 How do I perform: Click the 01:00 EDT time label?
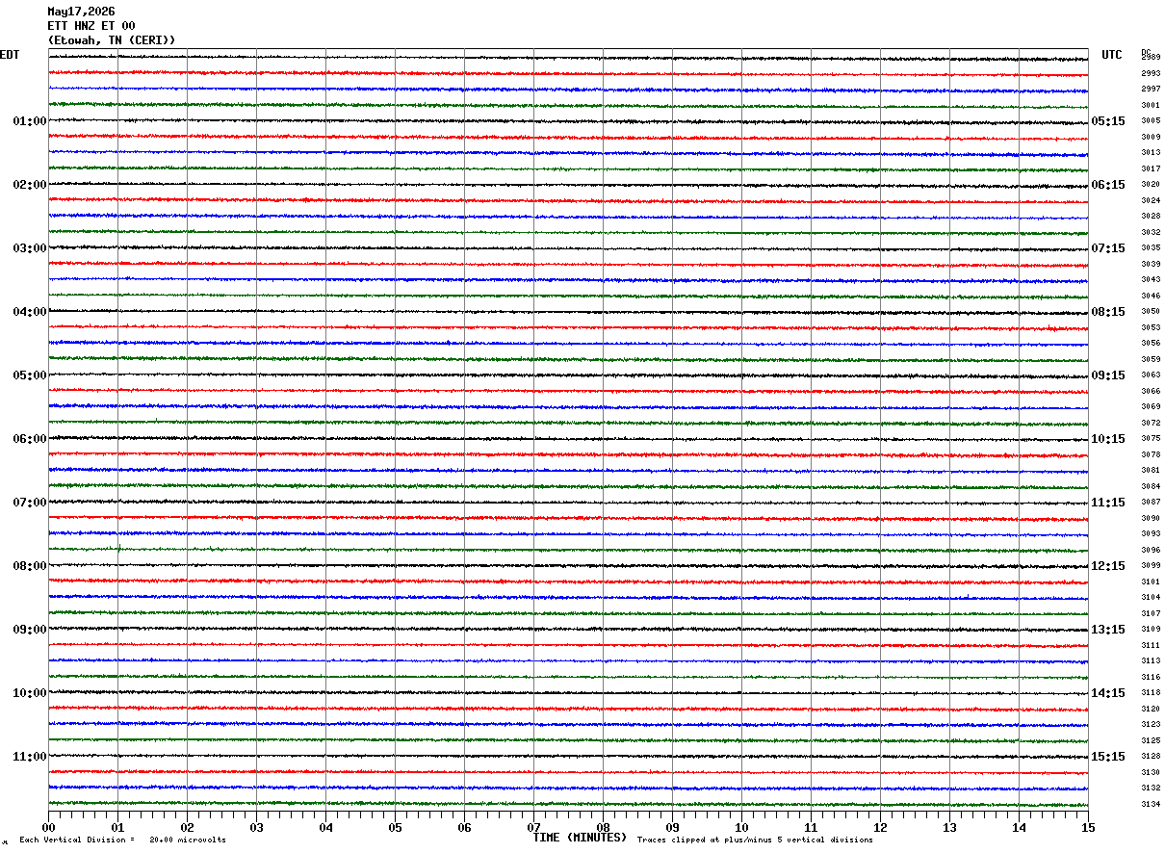pyautogui.click(x=30, y=121)
